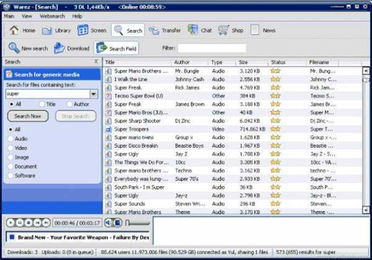Adjust the player volume slider
372x260 pixels.
point(138,223)
